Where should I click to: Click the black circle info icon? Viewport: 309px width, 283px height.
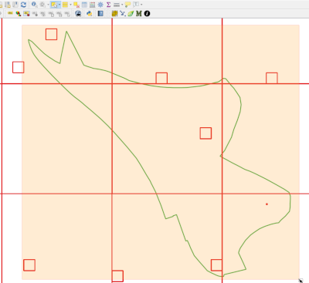click(147, 13)
